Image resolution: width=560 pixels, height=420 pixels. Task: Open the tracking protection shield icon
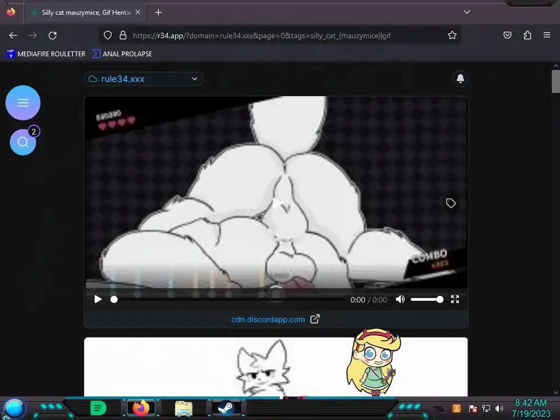point(108,36)
